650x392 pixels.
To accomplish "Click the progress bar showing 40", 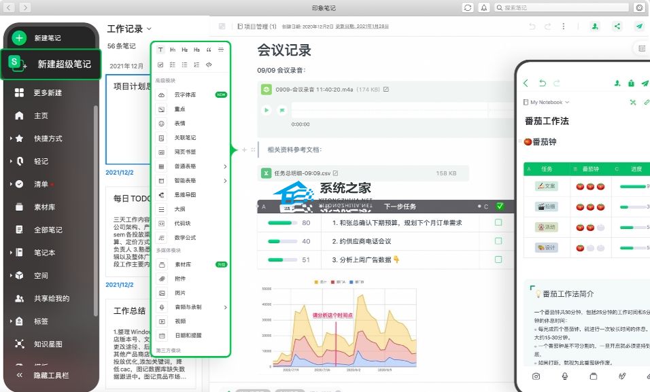I will point(283,241).
